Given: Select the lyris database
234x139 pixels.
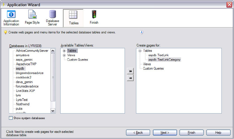Looking at the screenshot, I should (18, 95).
